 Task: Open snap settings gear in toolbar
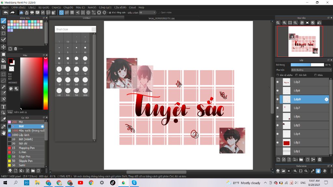tap(104, 13)
